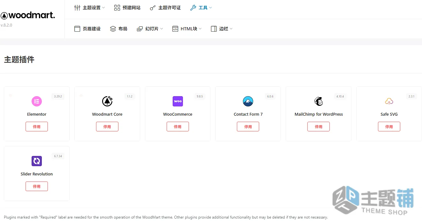Open the 幻灯片 menu label
Image resolution: width=422 pixels, height=224 pixels.
point(152,29)
